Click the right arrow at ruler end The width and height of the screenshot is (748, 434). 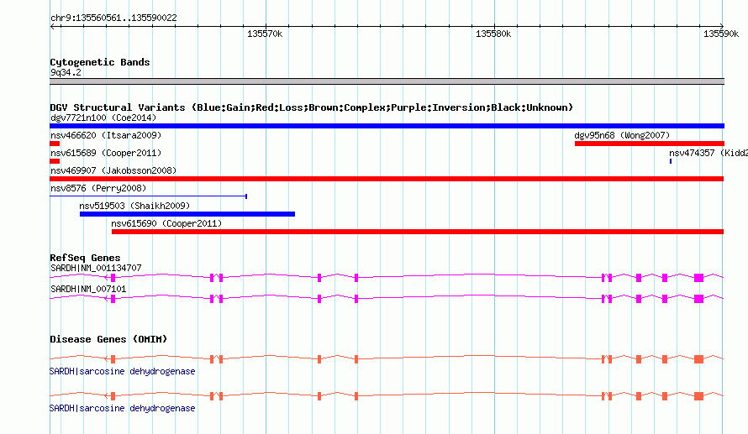click(721, 27)
